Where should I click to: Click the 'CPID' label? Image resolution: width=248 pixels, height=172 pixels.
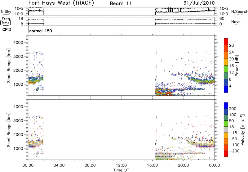point(7,29)
